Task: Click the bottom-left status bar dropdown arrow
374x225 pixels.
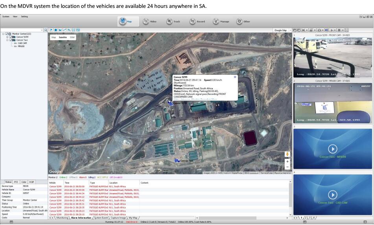Action: coord(11,222)
